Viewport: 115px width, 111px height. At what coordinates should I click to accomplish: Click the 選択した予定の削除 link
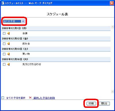44,98
